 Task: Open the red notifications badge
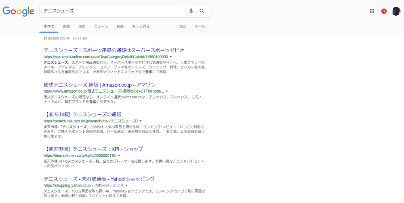pos(384,11)
